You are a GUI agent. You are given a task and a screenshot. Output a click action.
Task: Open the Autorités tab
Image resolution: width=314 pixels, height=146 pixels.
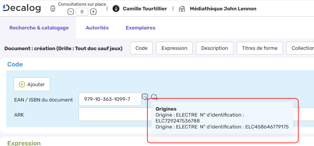97,28
